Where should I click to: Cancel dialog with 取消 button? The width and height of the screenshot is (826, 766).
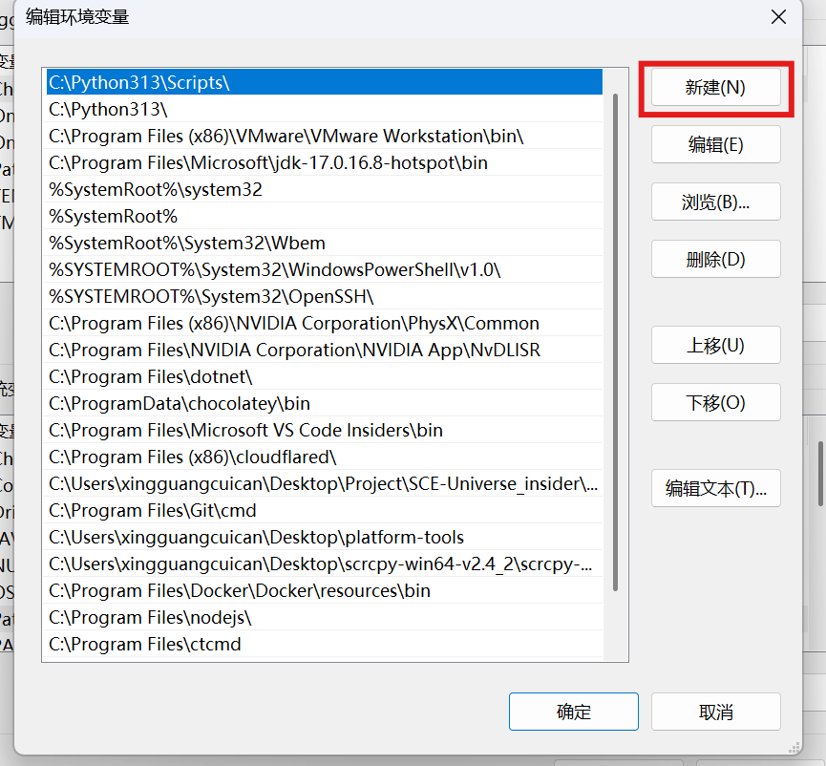(715, 712)
